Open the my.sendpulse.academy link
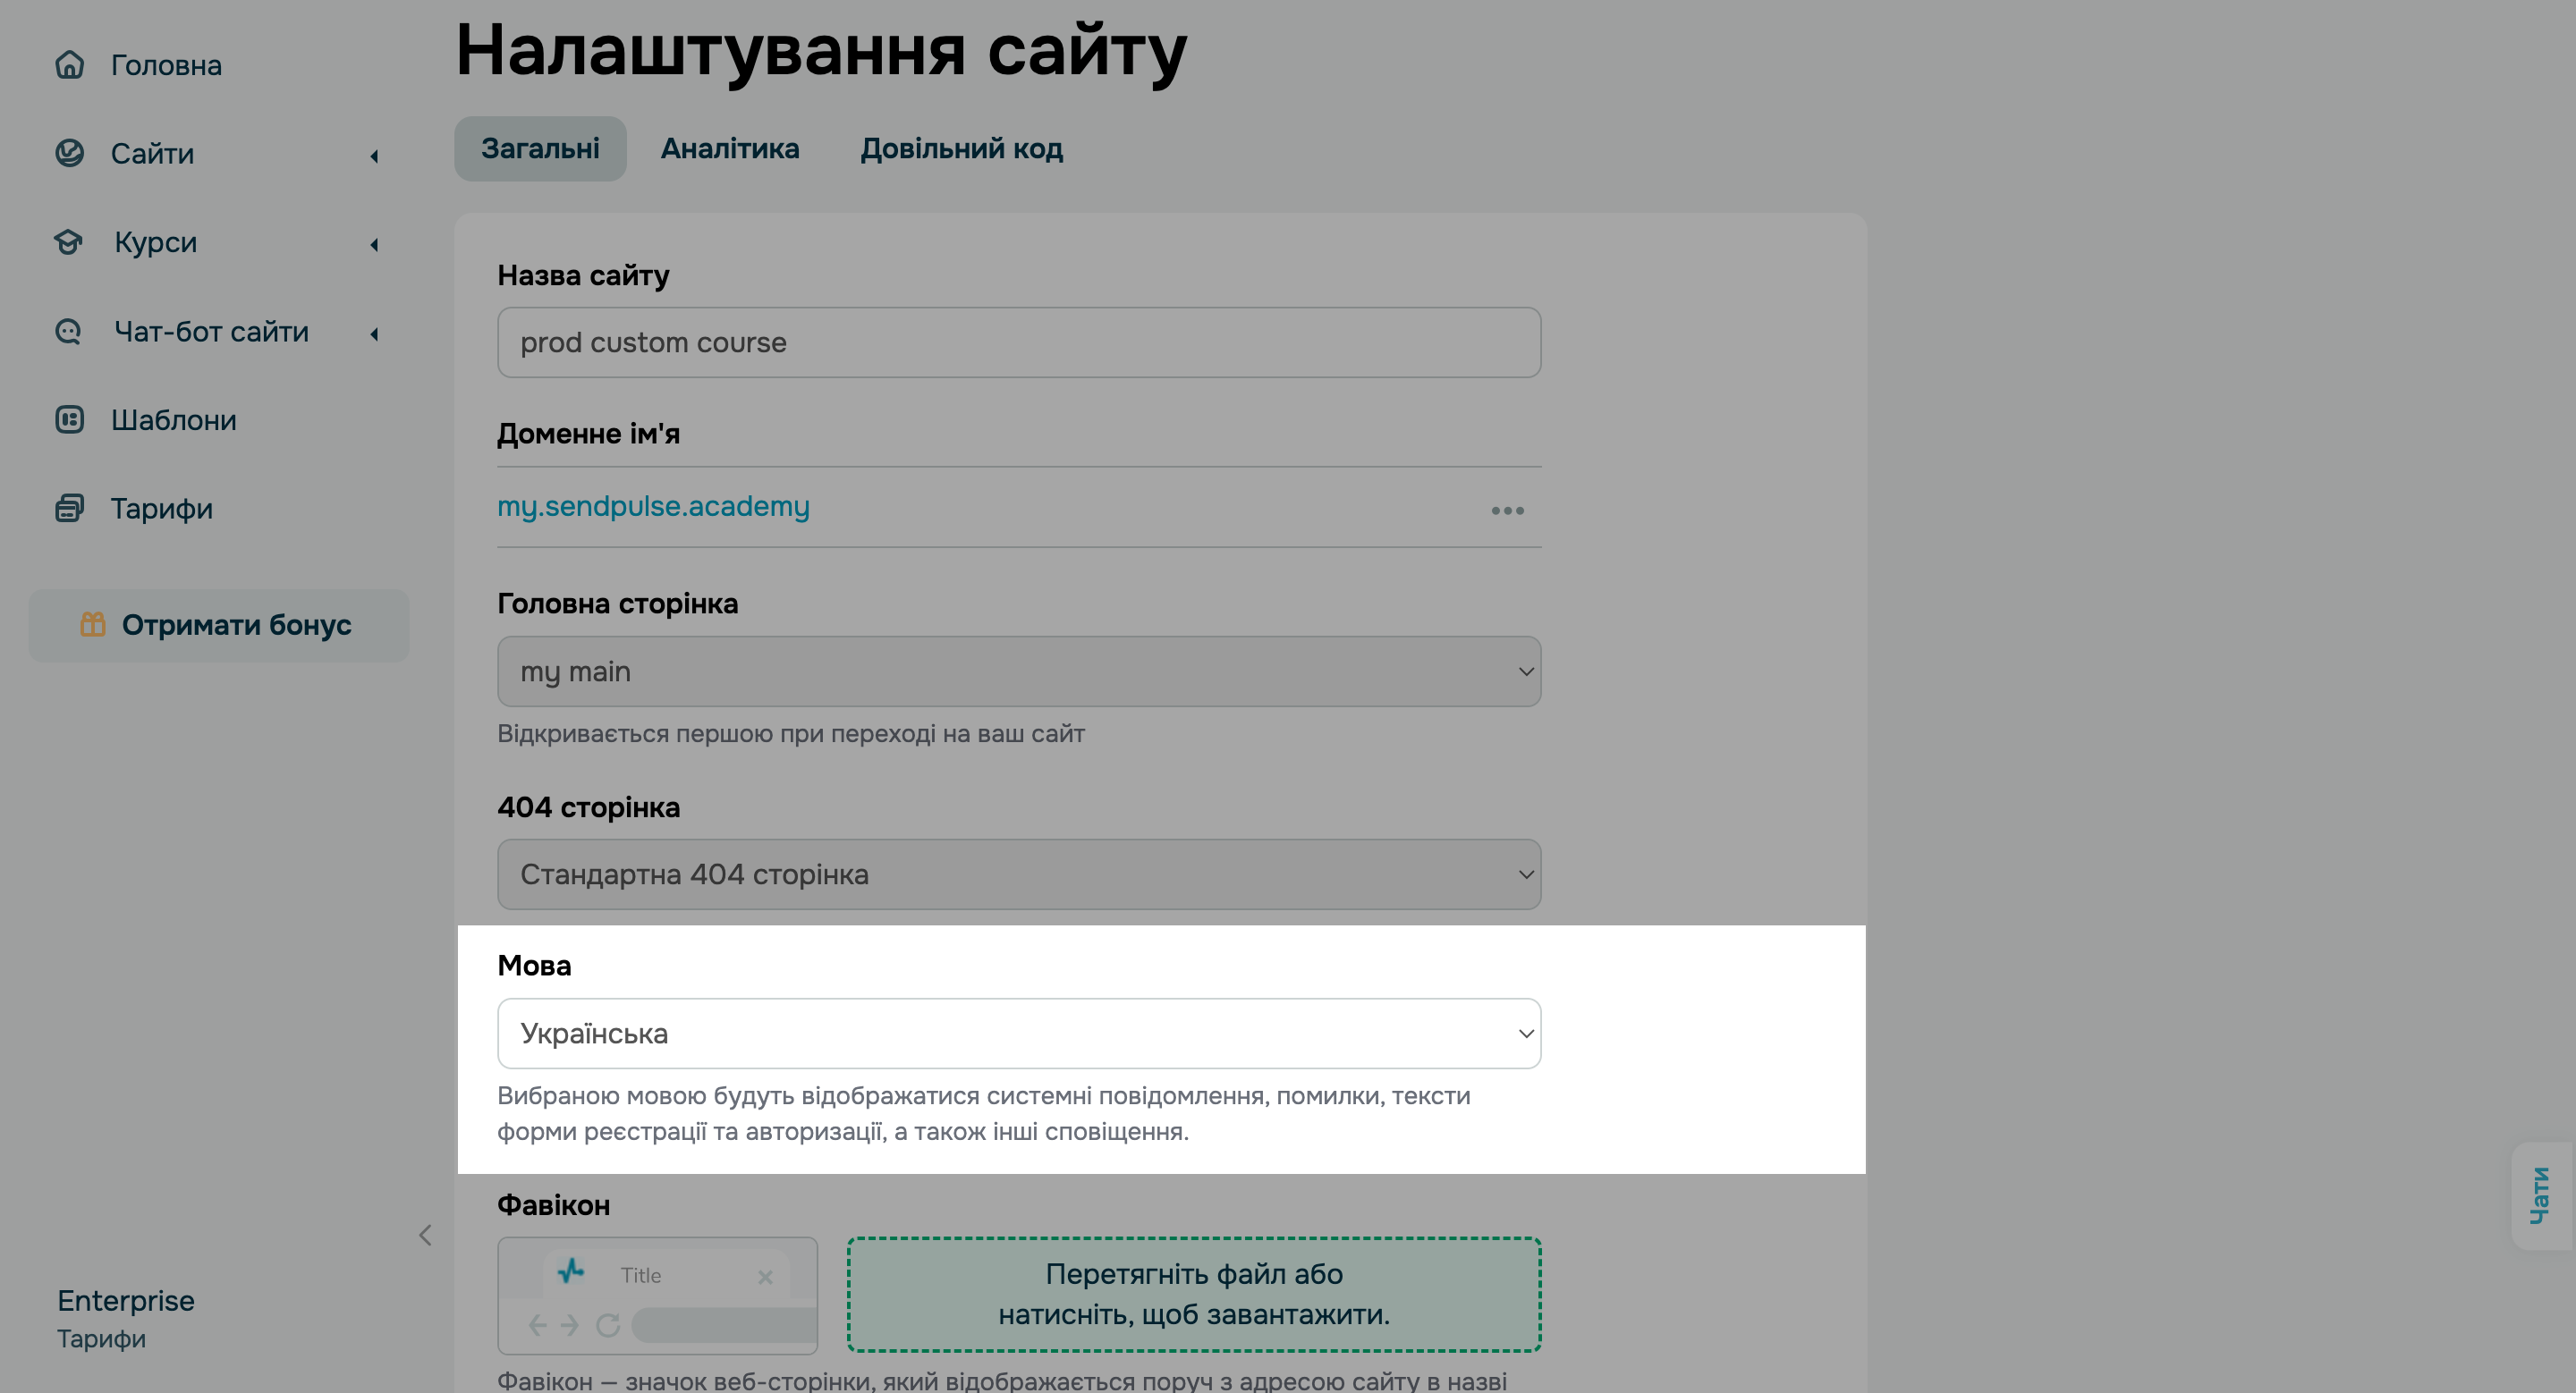2576x1393 pixels. [653, 506]
